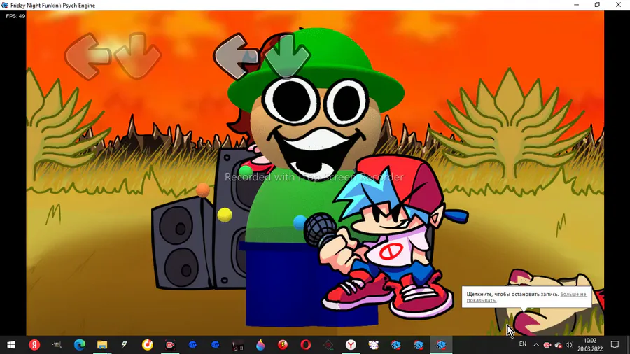This screenshot has width=630, height=354.
Task: Restore down the Psych Engine window
Action: [597, 5]
